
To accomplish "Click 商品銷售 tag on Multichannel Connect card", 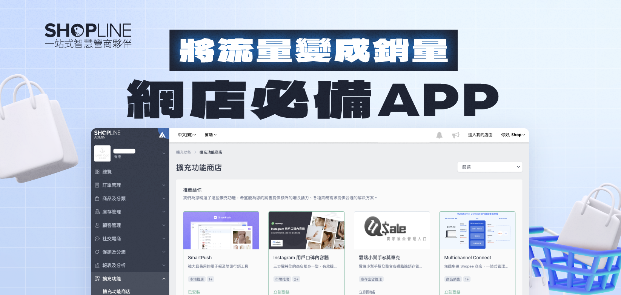I will pos(453,279).
